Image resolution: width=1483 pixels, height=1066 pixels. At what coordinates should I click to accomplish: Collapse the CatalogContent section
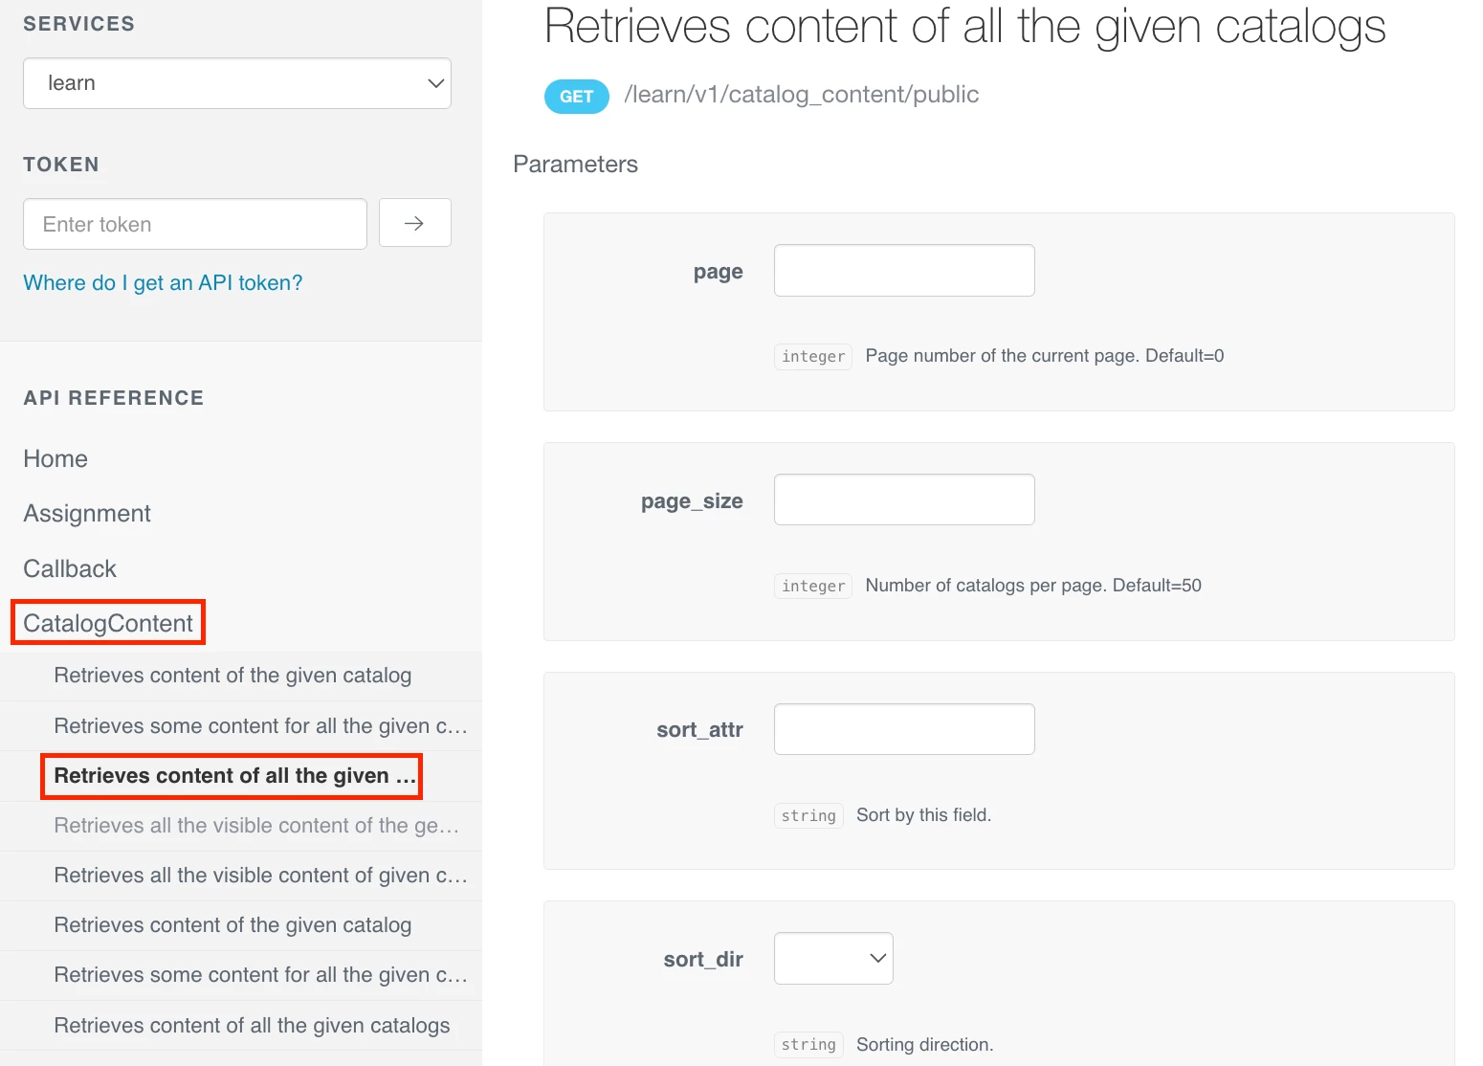pos(108,623)
